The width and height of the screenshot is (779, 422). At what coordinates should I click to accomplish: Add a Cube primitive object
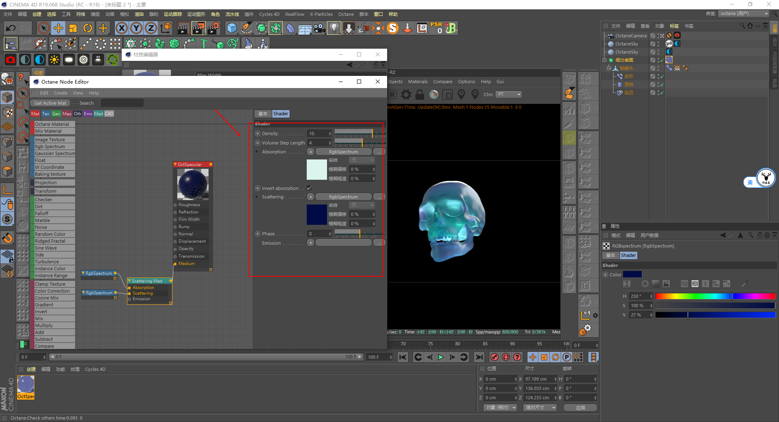[232, 28]
